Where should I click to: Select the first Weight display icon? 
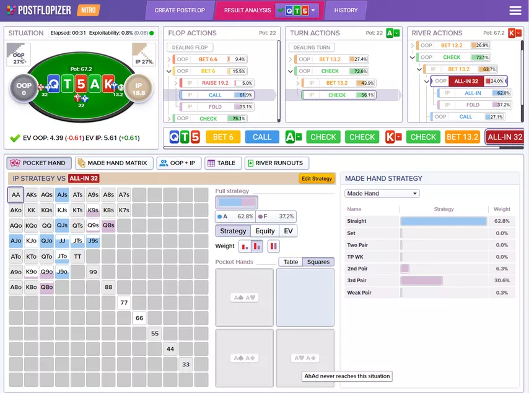click(244, 246)
